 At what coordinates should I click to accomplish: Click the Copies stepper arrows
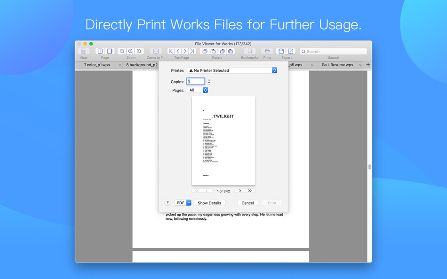tap(209, 81)
